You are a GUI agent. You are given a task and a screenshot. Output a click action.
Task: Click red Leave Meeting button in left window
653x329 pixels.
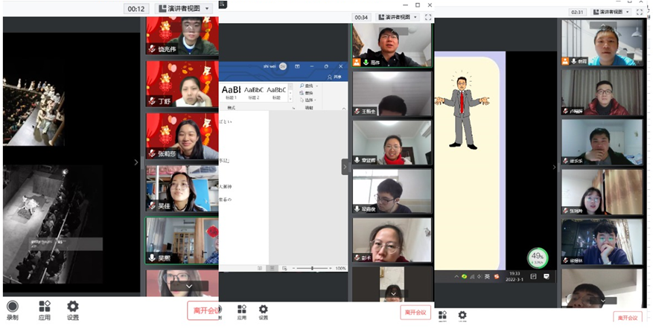click(x=203, y=310)
